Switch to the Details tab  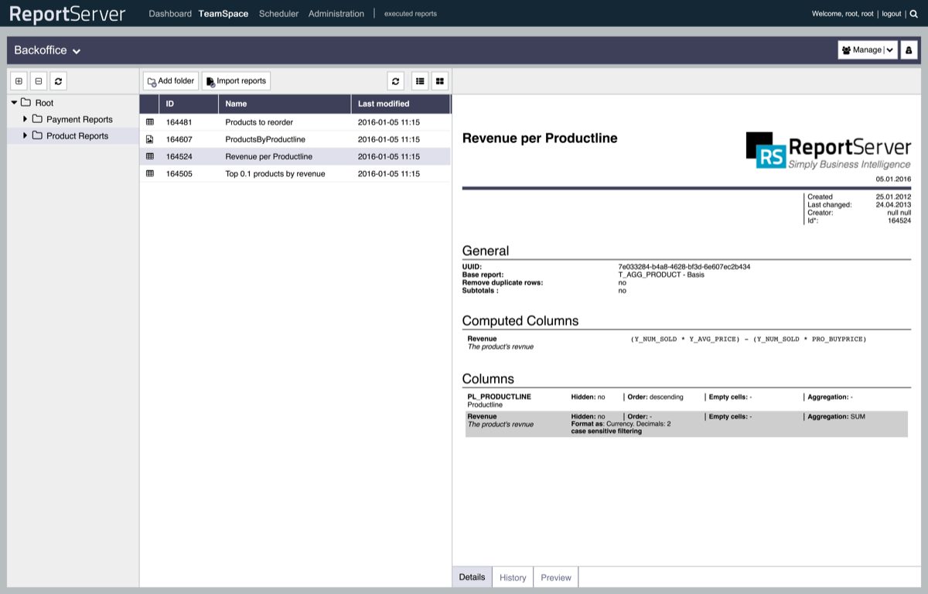point(473,577)
